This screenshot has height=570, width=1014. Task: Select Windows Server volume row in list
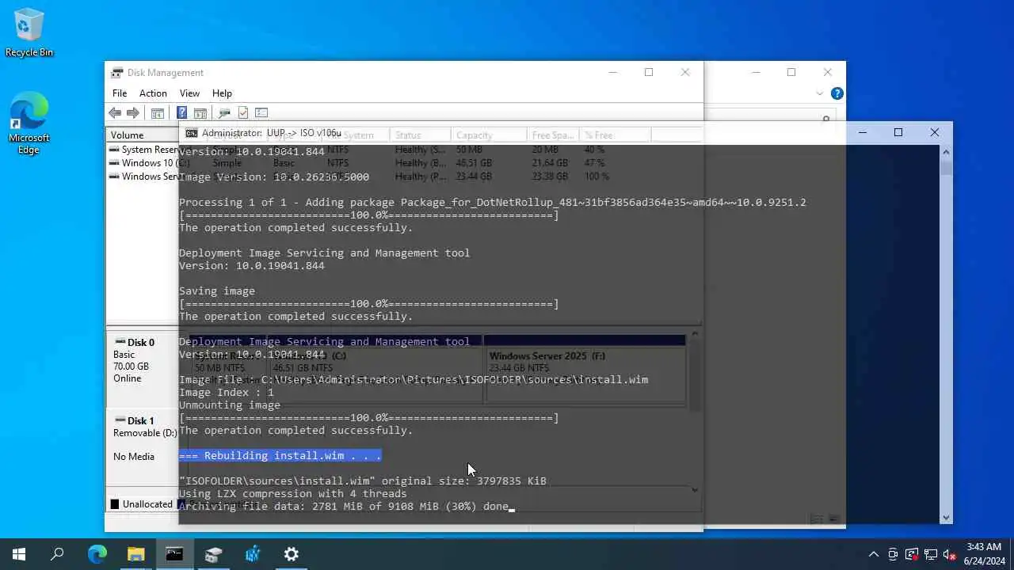click(x=144, y=177)
